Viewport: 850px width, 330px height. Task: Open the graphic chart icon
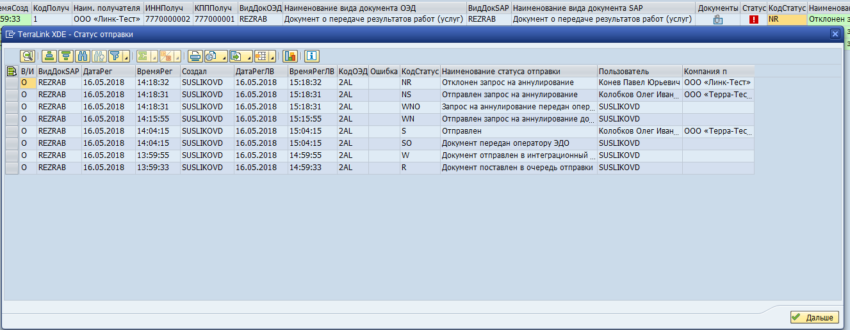point(290,56)
